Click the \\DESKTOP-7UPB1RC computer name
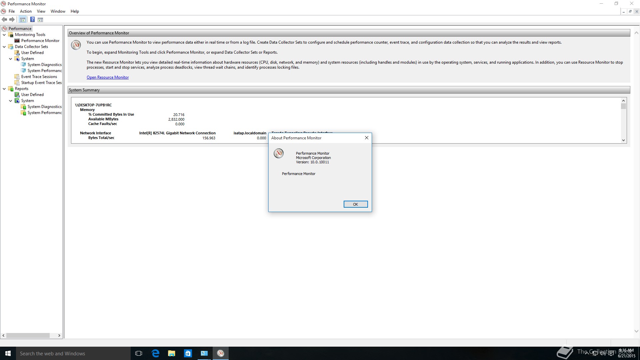 point(93,105)
